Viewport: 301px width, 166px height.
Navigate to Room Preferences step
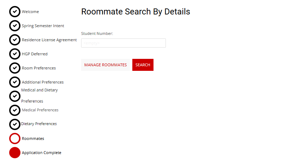[x=38, y=68]
